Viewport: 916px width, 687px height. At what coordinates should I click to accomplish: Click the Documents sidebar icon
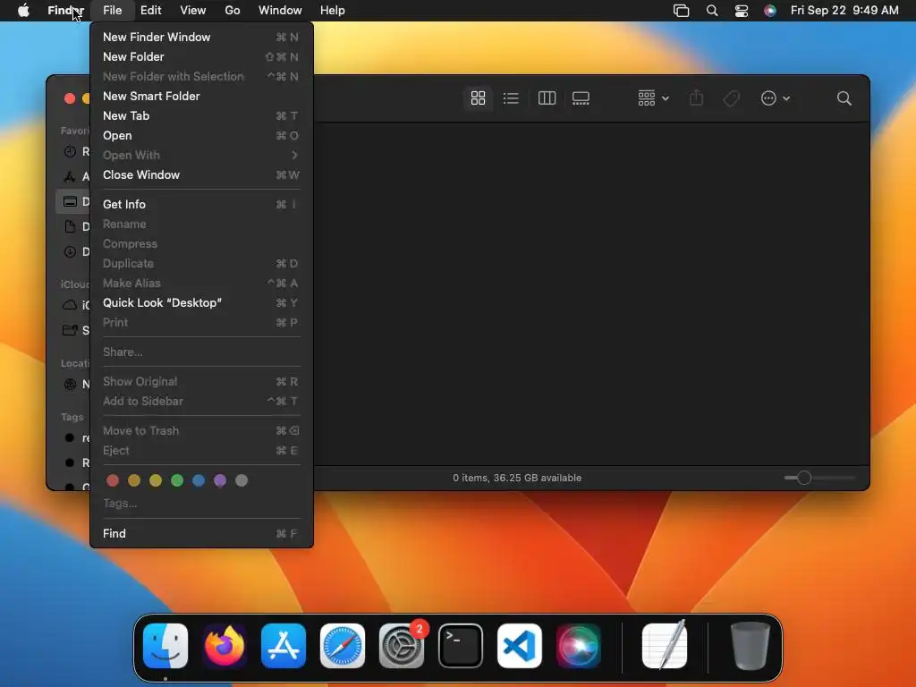(x=70, y=226)
